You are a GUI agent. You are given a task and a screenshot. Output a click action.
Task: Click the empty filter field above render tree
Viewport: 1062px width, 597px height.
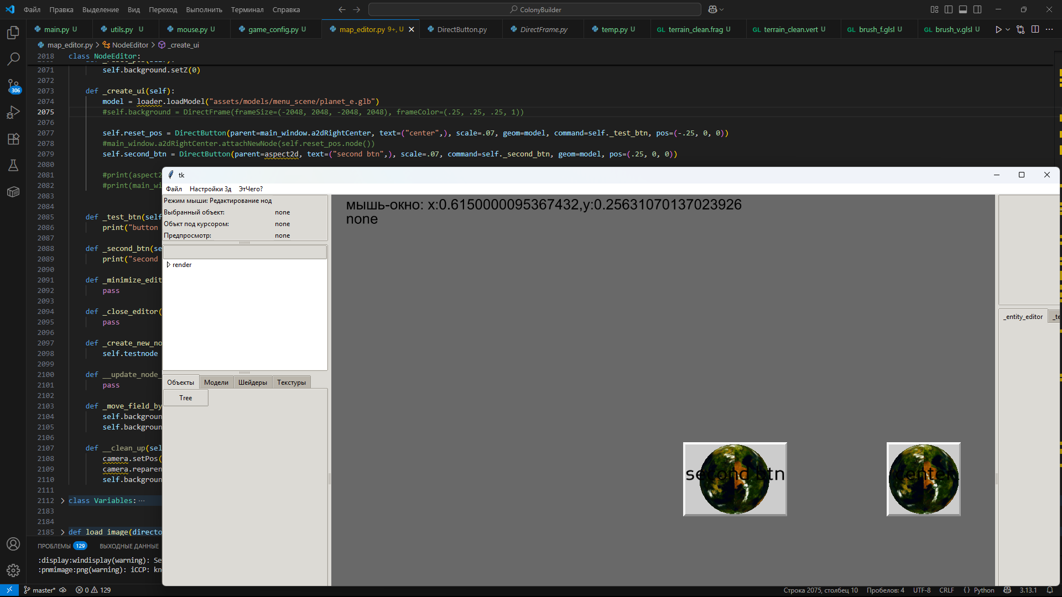(244, 252)
